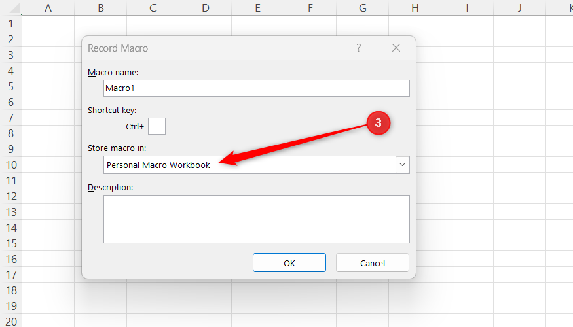
Task: Click cell I5 in the worksheet
Action: pyautogui.click(x=467, y=86)
